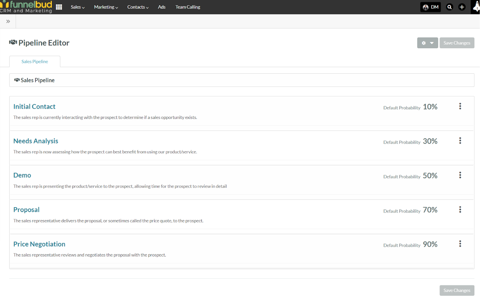Open the Proposal stage title
This screenshot has height=300, width=480.
tap(26, 209)
